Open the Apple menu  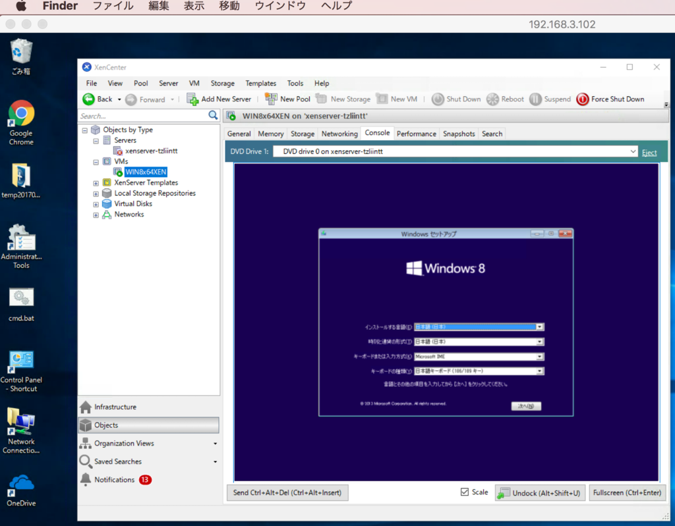(x=20, y=6)
